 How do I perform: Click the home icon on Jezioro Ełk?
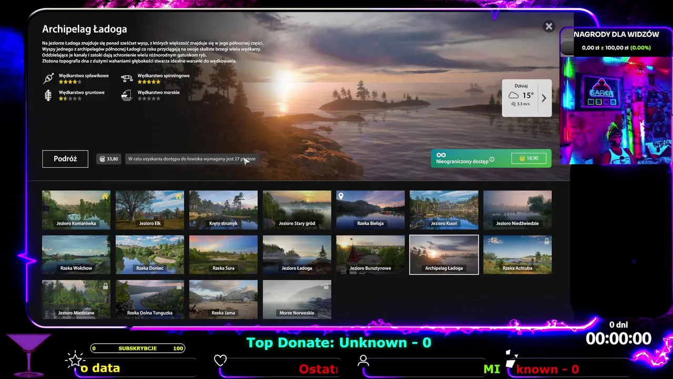coord(179,196)
